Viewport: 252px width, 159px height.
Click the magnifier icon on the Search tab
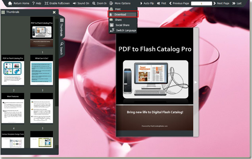click(x=62, y=44)
